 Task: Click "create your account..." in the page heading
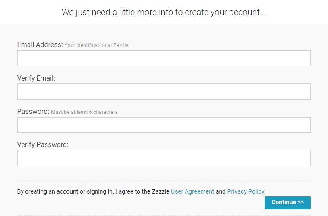pyautogui.click(x=225, y=12)
